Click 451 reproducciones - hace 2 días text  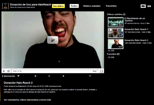(137, 32)
